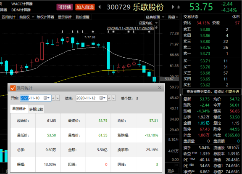242x174 pixels.
Task: Click the 付费开通 link
Action: click(232, 92)
